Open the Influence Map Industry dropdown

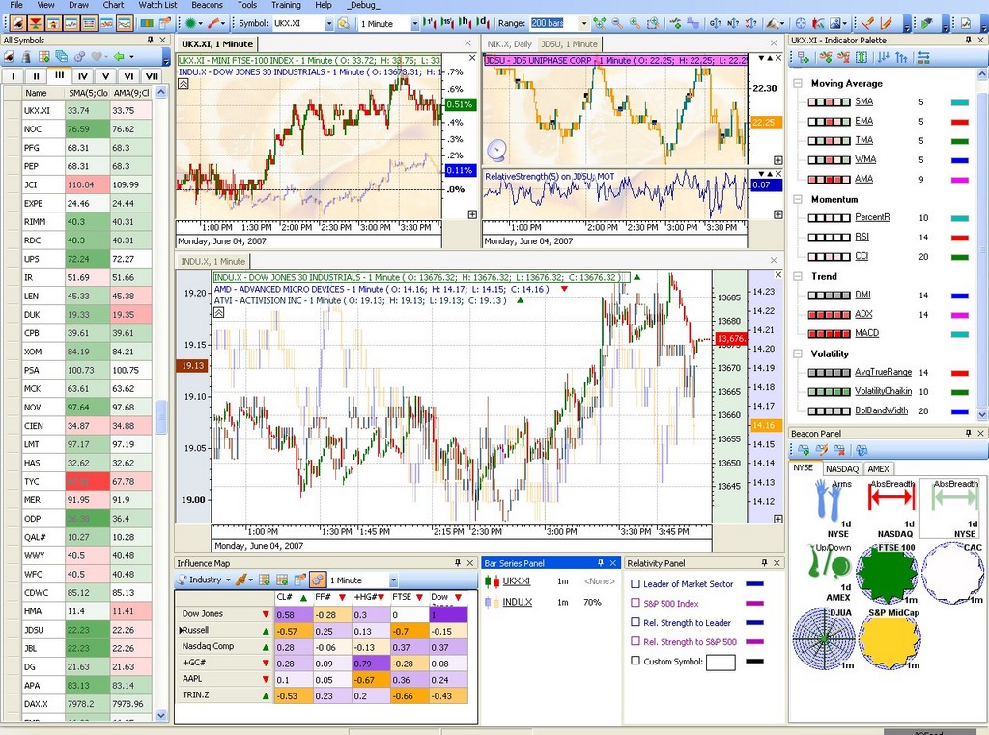(x=228, y=580)
